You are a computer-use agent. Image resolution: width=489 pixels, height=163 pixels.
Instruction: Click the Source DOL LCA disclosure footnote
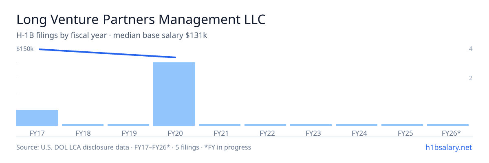(134, 147)
